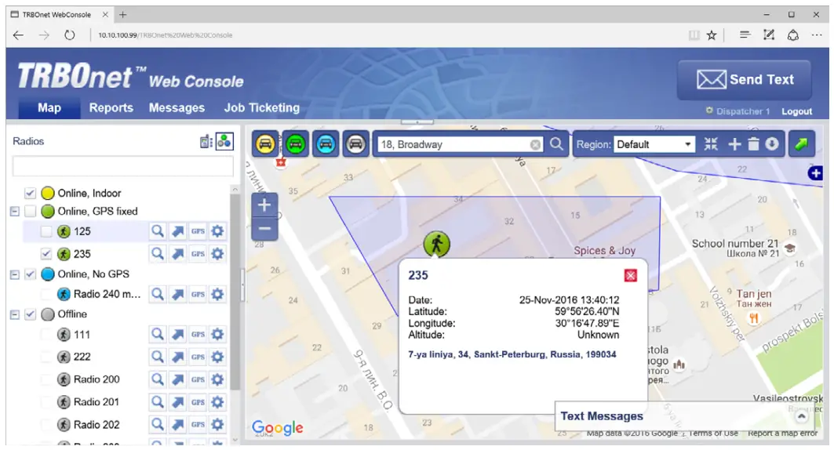
Task: Collapse the Offline group
Action: pos(15,314)
